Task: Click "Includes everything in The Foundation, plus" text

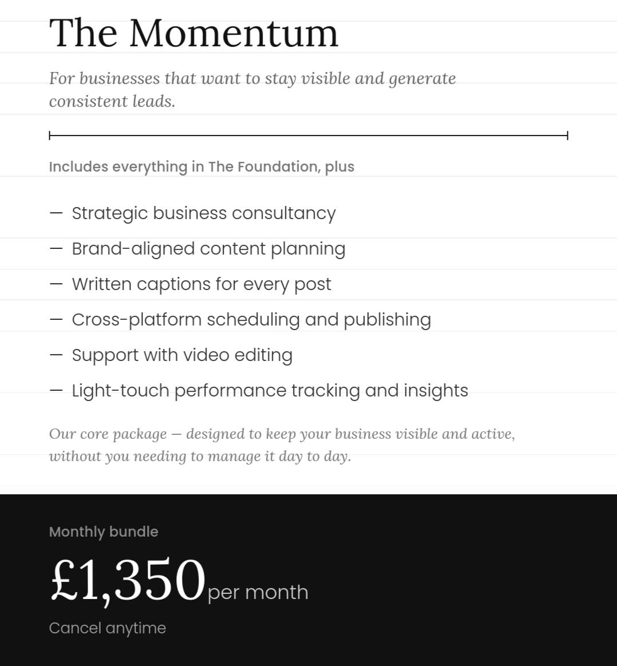Action: click(x=202, y=166)
